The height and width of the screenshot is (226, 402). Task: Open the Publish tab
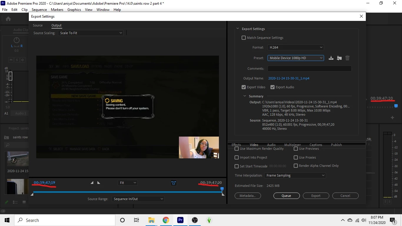point(336,145)
